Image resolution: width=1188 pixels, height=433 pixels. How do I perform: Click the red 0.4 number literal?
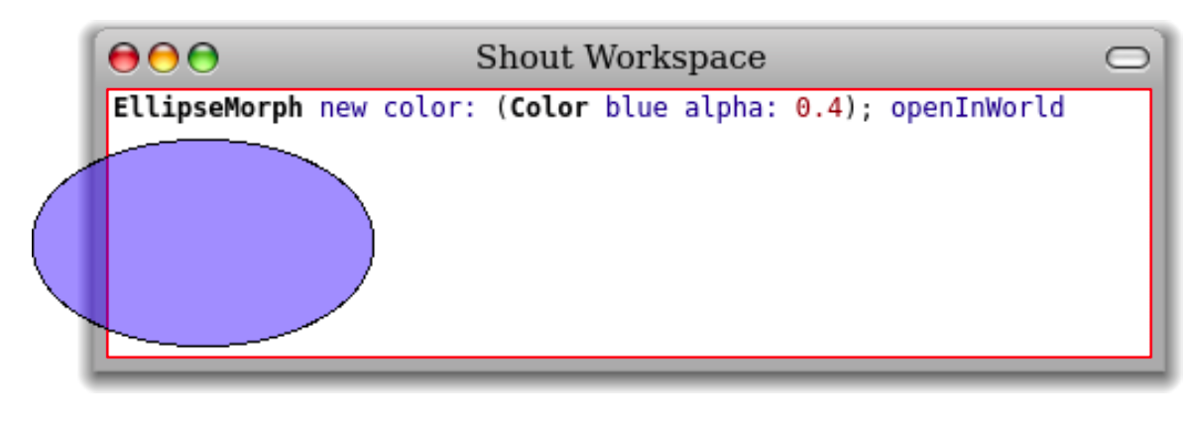[x=818, y=108]
